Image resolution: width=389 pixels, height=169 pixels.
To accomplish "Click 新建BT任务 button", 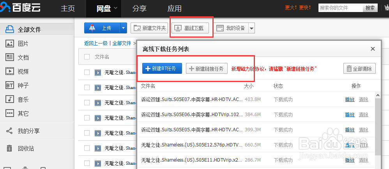I will tap(162, 68).
